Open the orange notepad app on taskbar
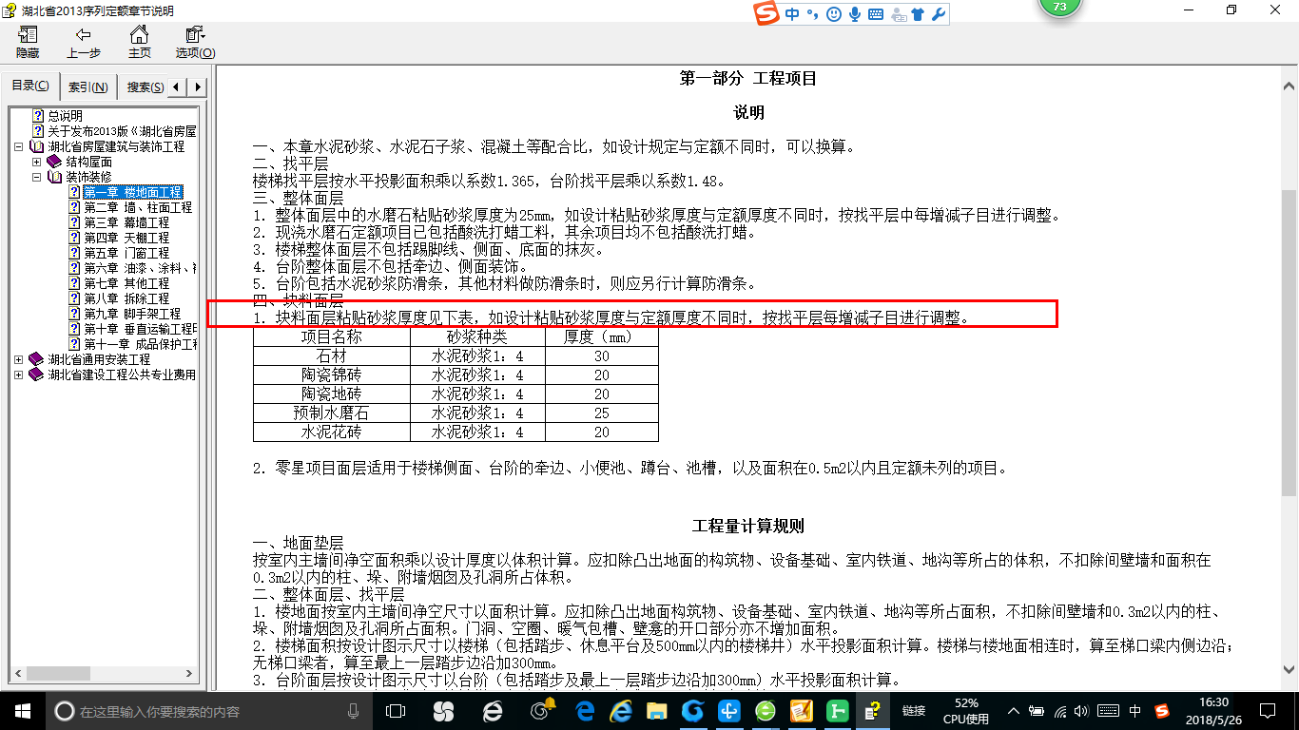The width and height of the screenshot is (1299, 730). pos(802,710)
